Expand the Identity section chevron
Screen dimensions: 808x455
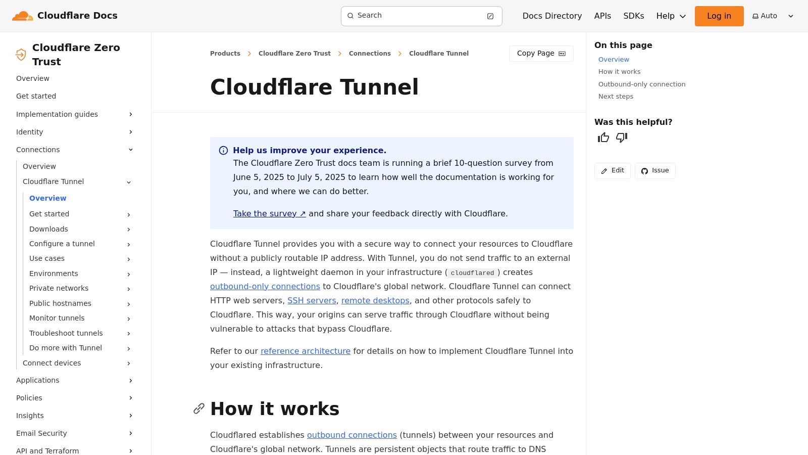click(131, 132)
